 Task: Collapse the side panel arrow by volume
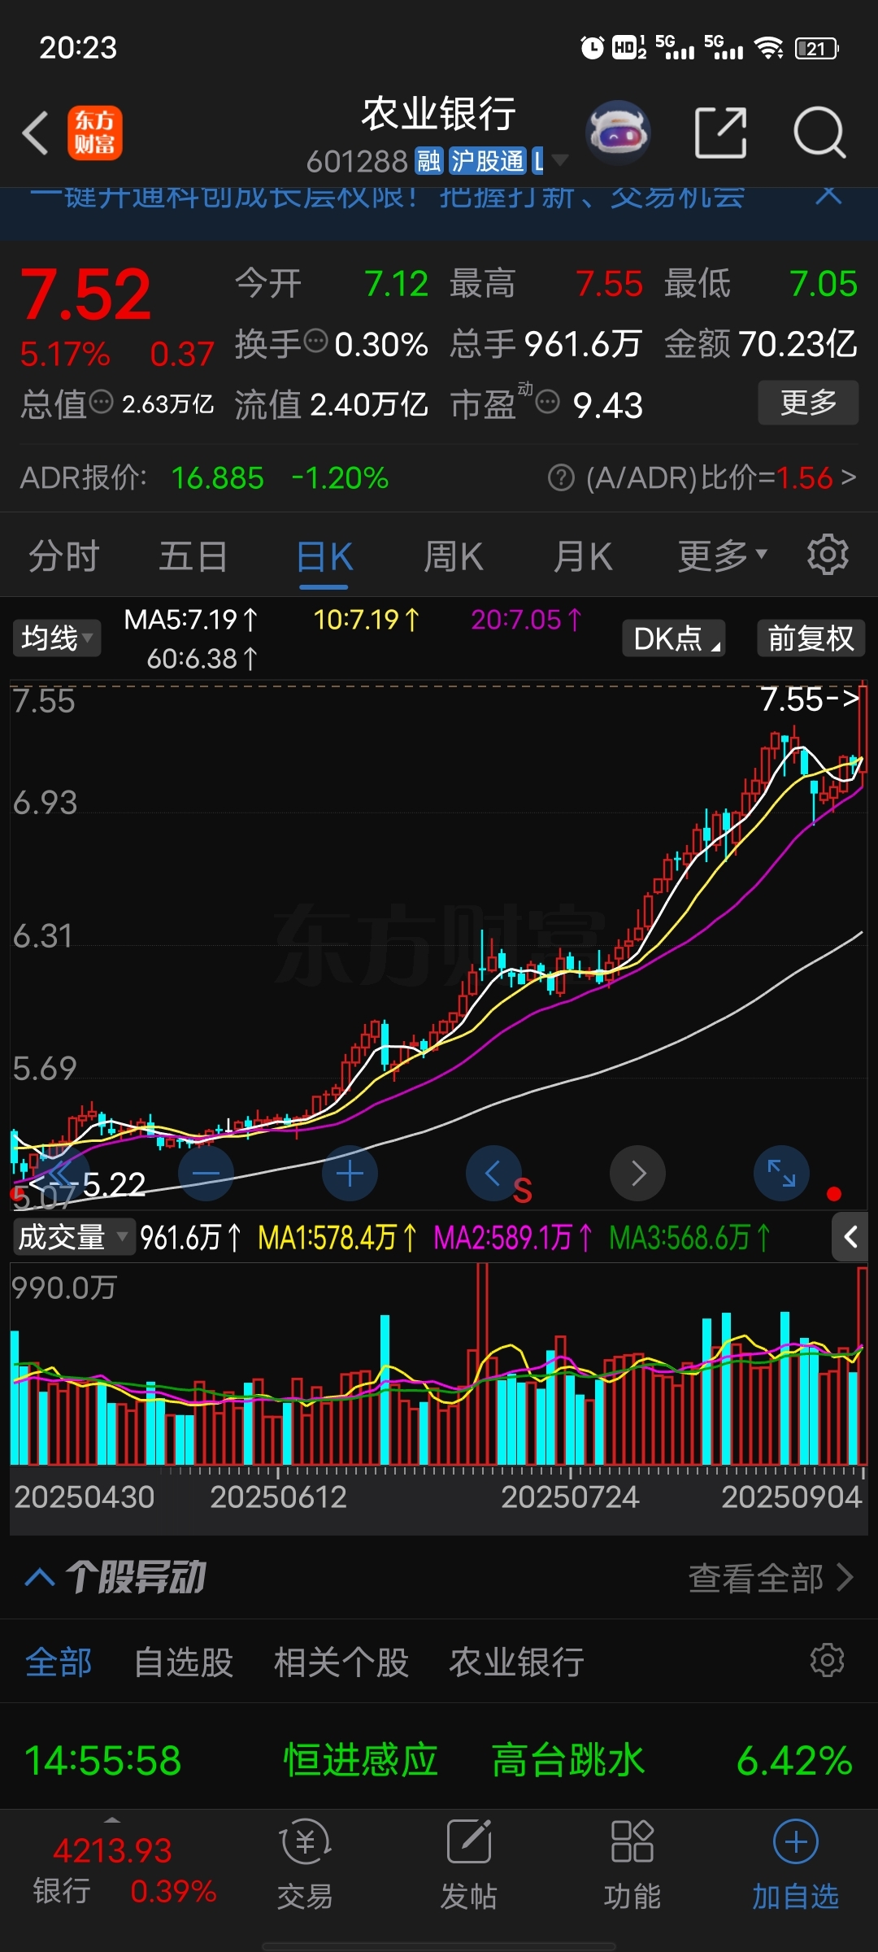click(x=850, y=1237)
